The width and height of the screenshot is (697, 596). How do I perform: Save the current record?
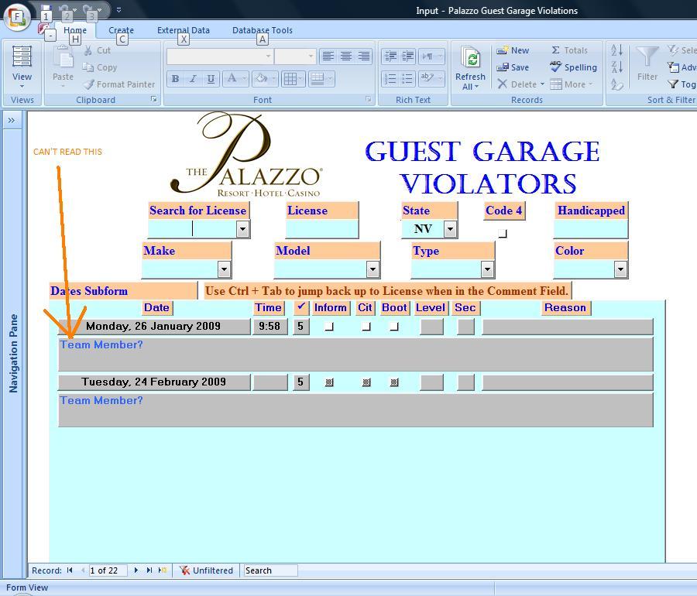(513, 67)
